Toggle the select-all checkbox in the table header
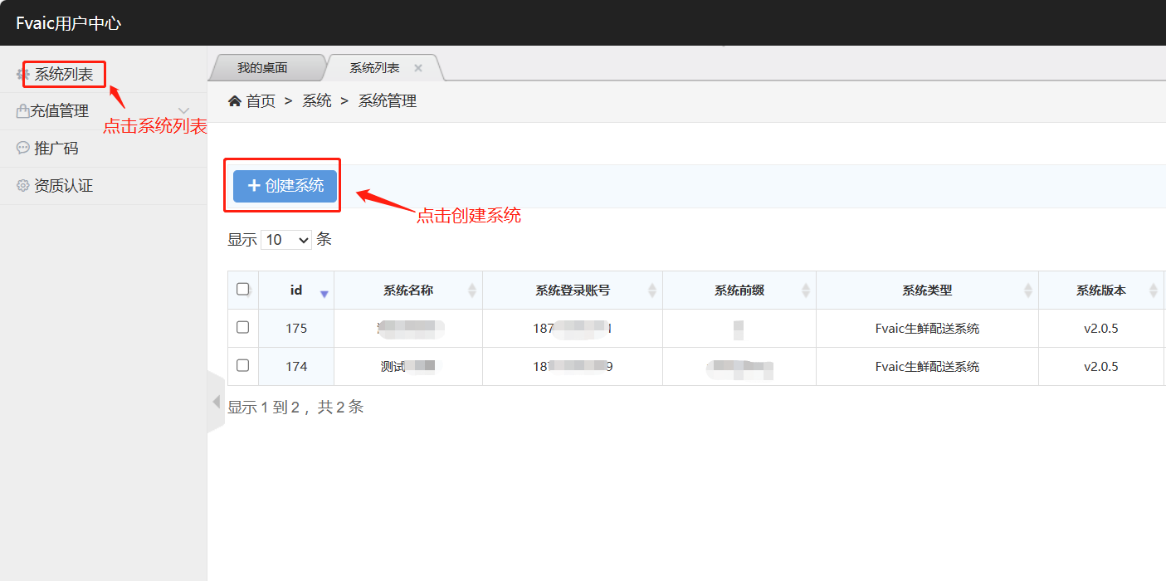The height and width of the screenshot is (581, 1166). click(243, 289)
